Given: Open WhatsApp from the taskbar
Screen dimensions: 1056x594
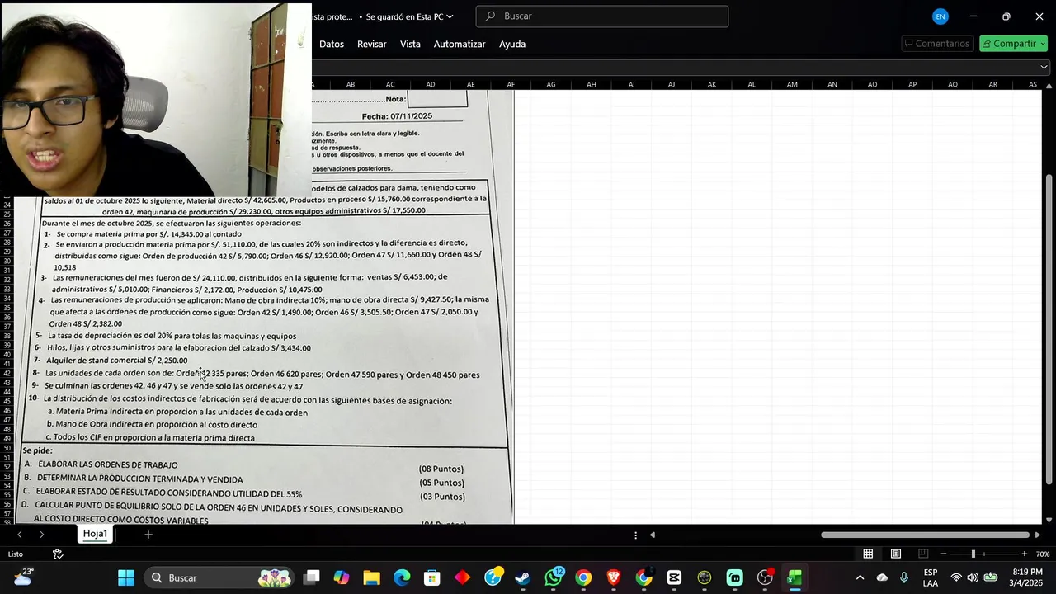Looking at the screenshot, I should pos(554,577).
